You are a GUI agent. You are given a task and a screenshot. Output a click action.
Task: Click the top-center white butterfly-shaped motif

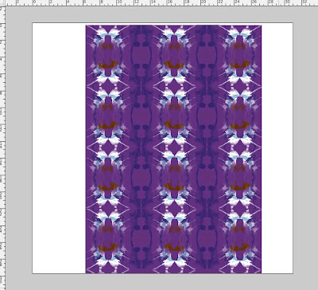pos(174,33)
